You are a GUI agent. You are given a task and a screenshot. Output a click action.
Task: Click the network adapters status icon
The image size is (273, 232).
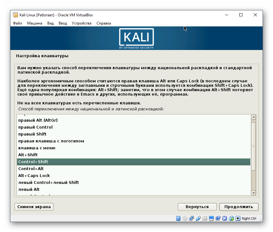click(x=191, y=218)
